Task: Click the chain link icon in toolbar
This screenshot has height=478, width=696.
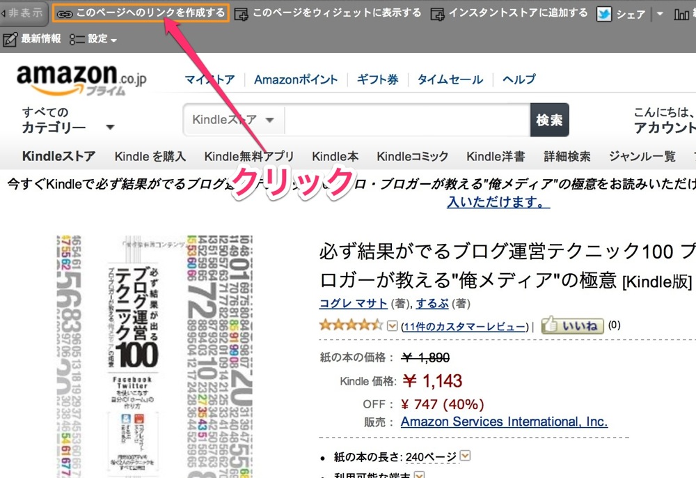Action: coord(64,14)
